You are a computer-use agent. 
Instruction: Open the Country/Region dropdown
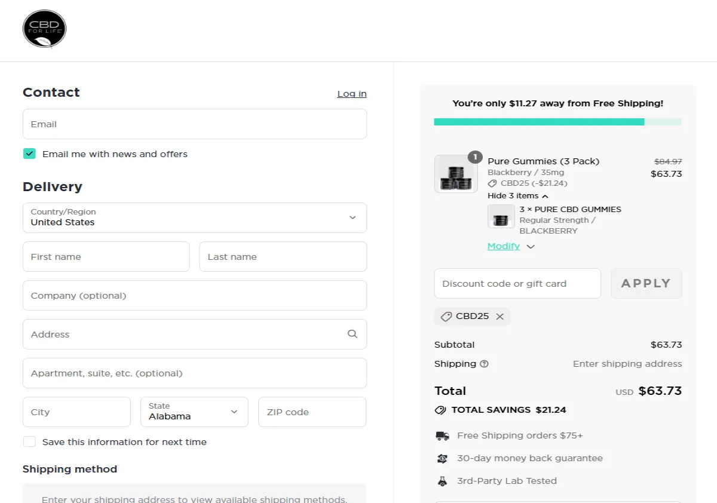click(194, 217)
